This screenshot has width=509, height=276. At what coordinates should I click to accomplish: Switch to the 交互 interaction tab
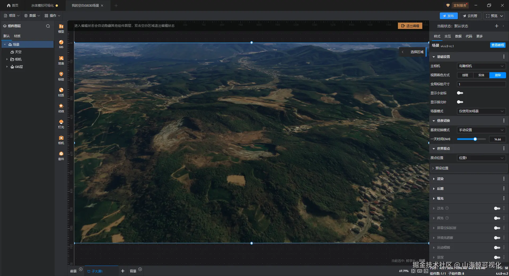point(447,36)
